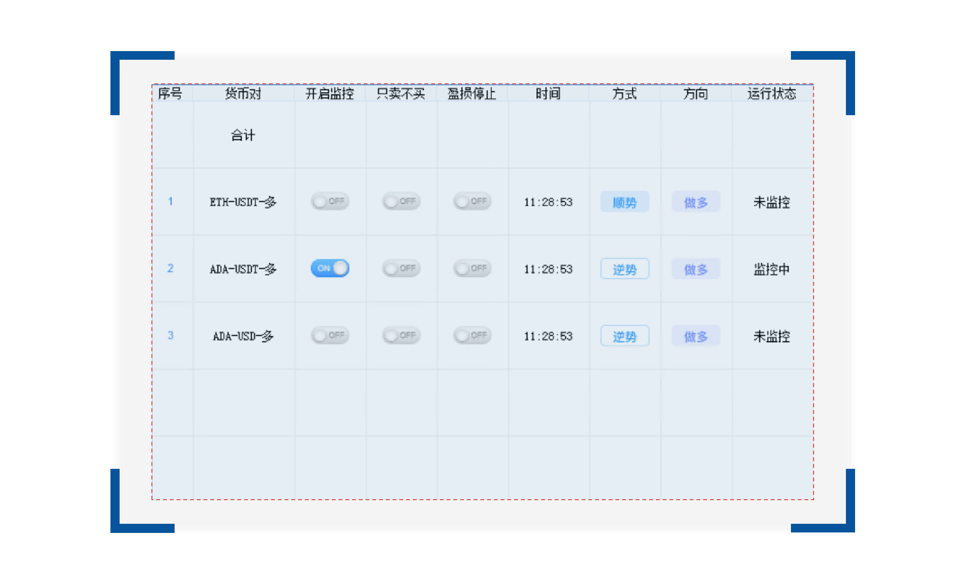This screenshot has height=584, width=966.
Task: Toggle monitoring switch for ETH-USDT row
Action: coord(330,201)
